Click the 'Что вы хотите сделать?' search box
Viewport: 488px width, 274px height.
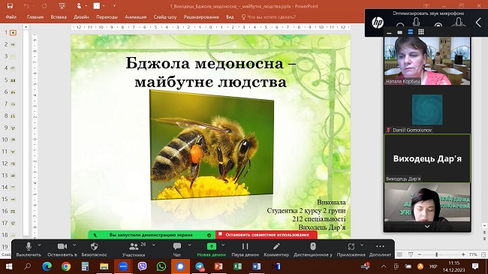269,17
